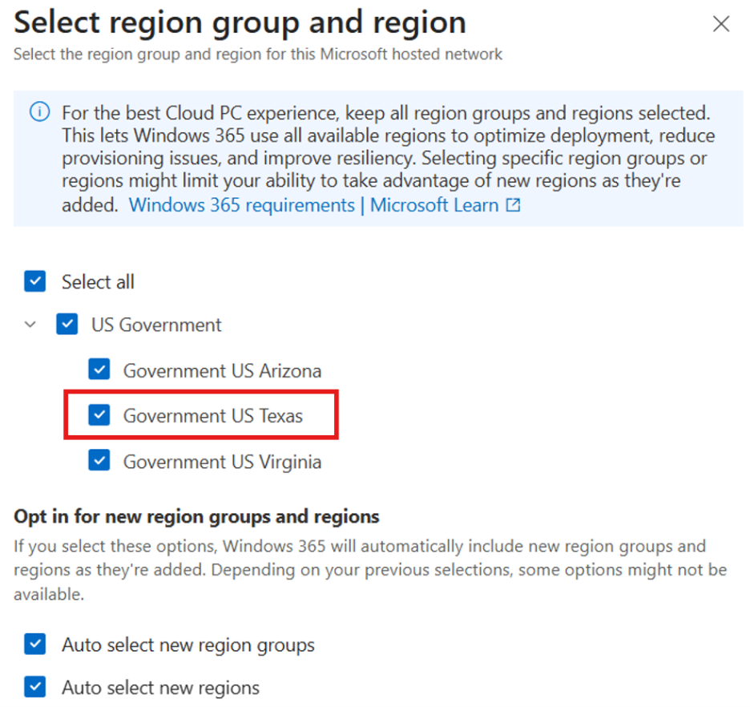Click the "Opt in for new region groups" heading
Image resolution: width=750 pixels, height=707 pixels.
coord(196,516)
